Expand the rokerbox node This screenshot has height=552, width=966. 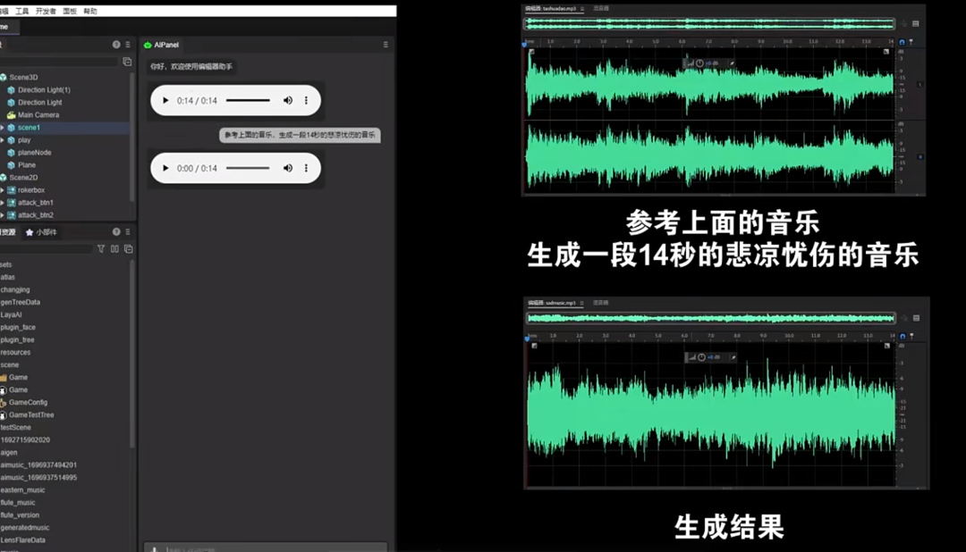point(3,190)
